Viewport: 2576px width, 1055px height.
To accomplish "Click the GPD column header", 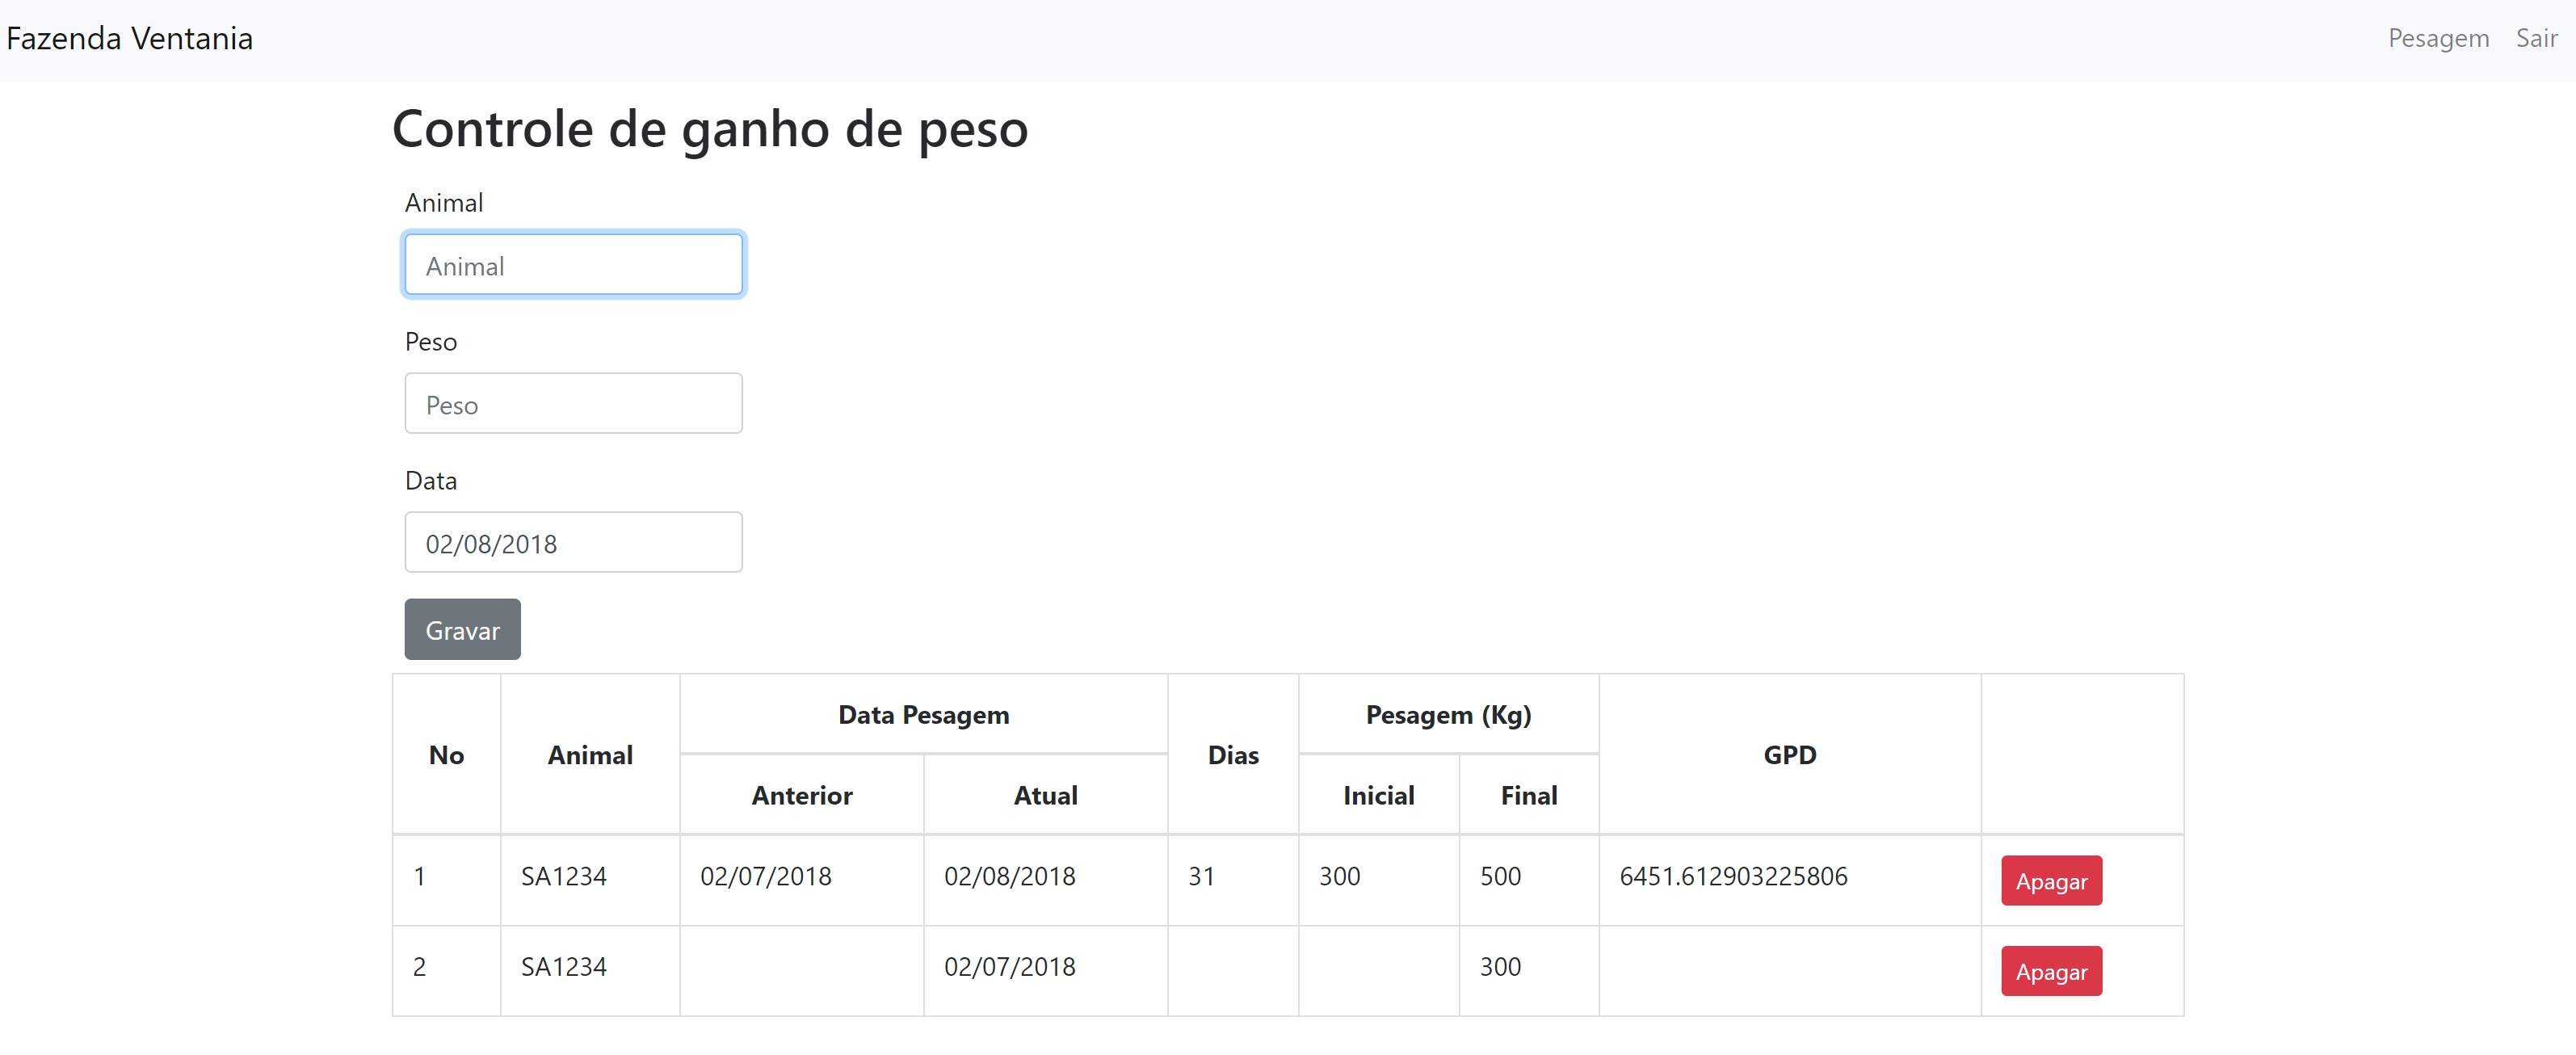I will click(x=1788, y=755).
